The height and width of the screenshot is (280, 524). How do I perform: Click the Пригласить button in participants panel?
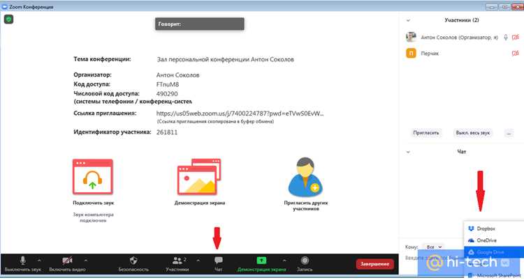tap(425, 132)
